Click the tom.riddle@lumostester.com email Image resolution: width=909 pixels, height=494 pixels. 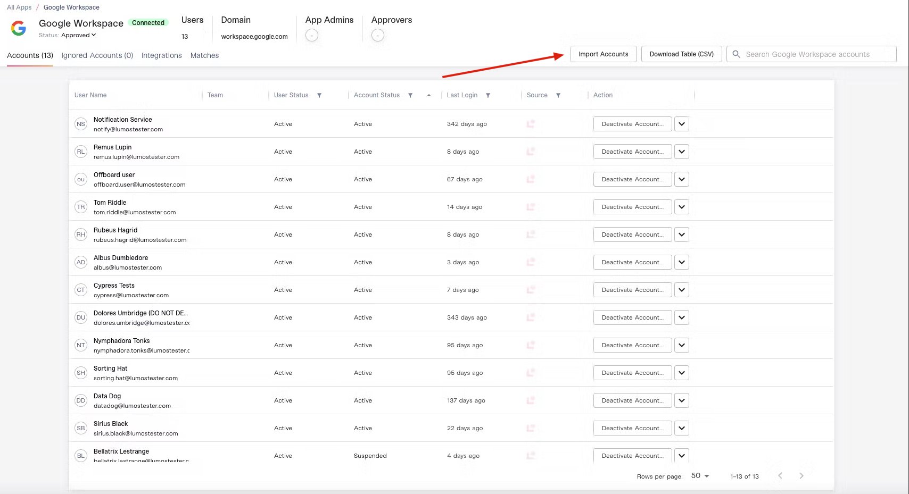(x=135, y=212)
